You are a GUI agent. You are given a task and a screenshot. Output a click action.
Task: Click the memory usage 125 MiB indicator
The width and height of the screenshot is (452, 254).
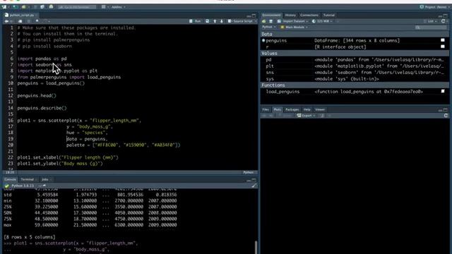pyautogui.click(x=322, y=21)
